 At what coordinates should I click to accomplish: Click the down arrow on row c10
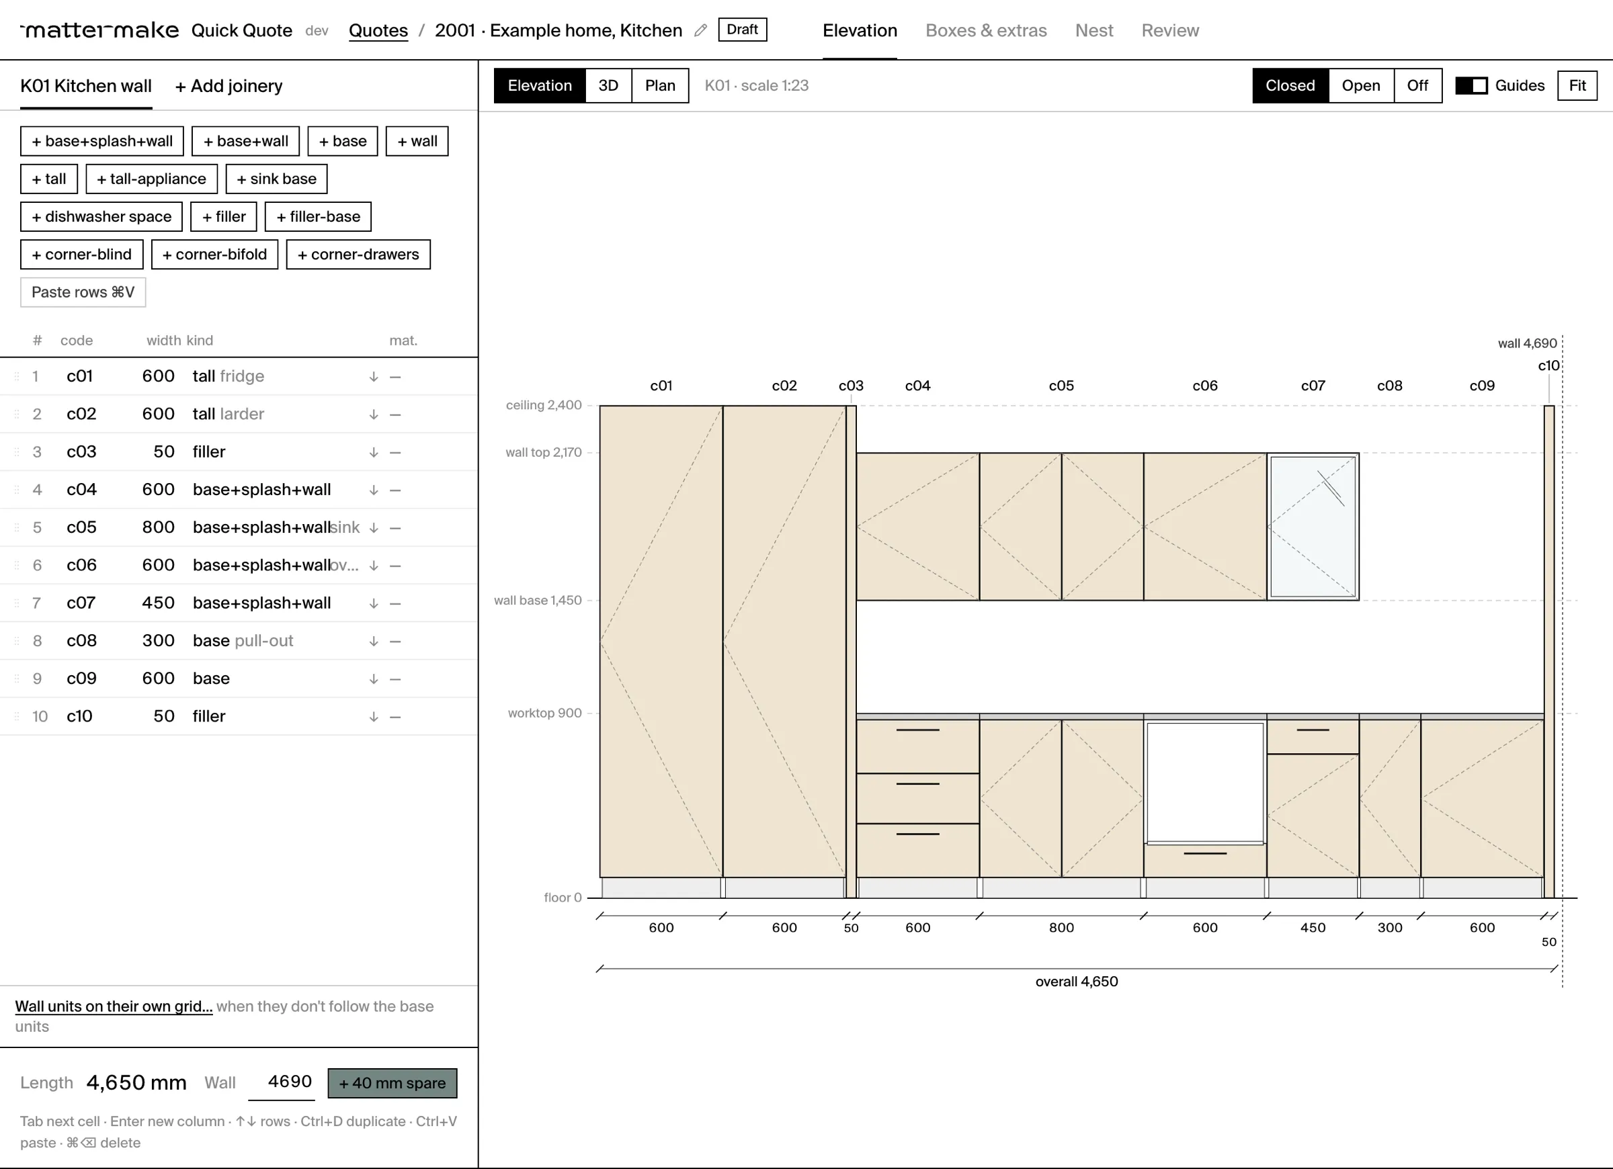click(x=374, y=717)
